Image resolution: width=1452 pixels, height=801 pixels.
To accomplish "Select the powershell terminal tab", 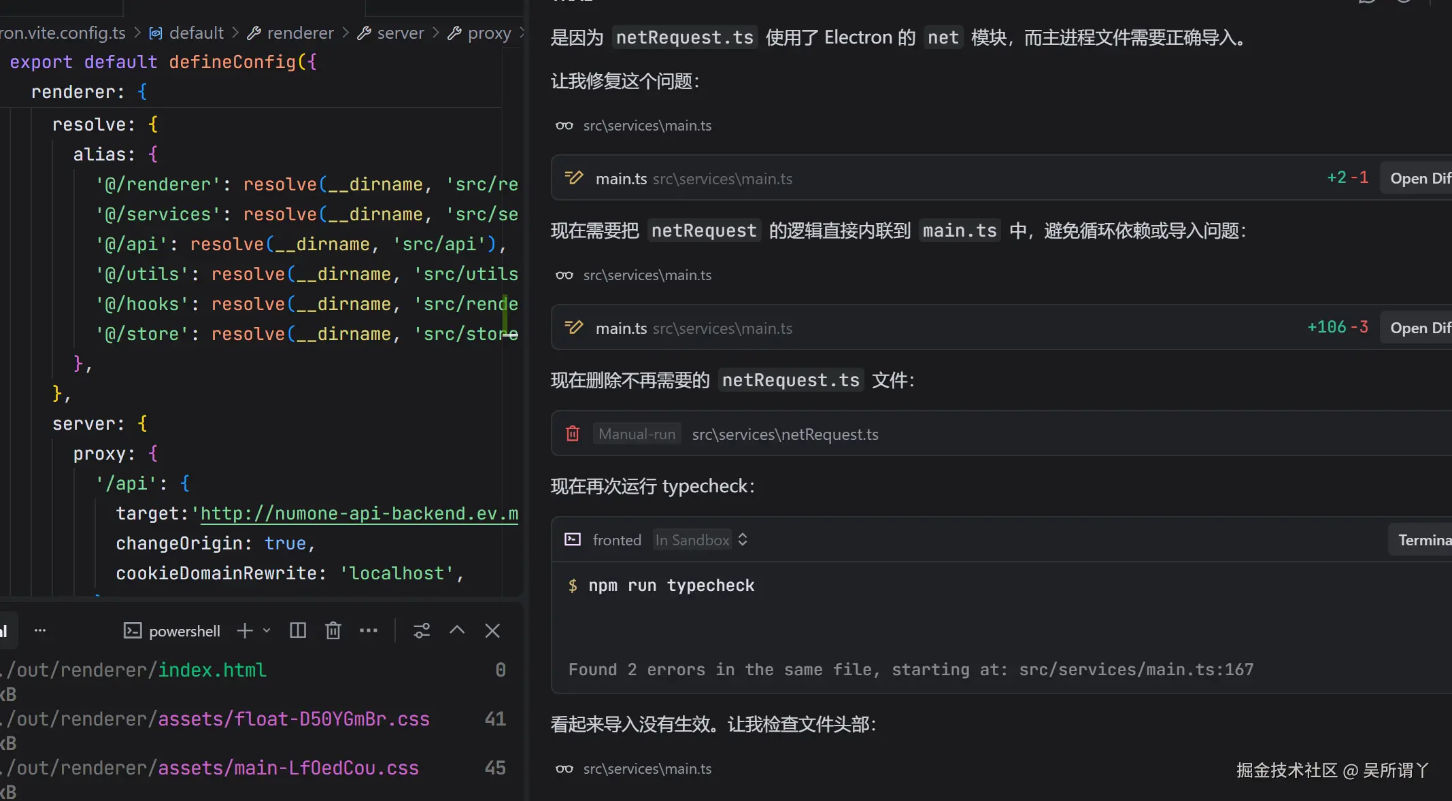I will [x=184, y=630].
